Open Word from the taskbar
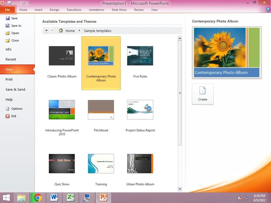This screenshot has width=271, height=203. point(54,198)
